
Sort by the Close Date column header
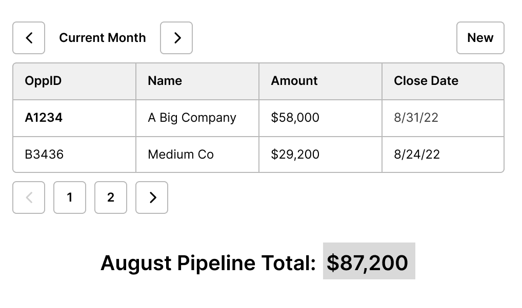(x=426, y=81)
